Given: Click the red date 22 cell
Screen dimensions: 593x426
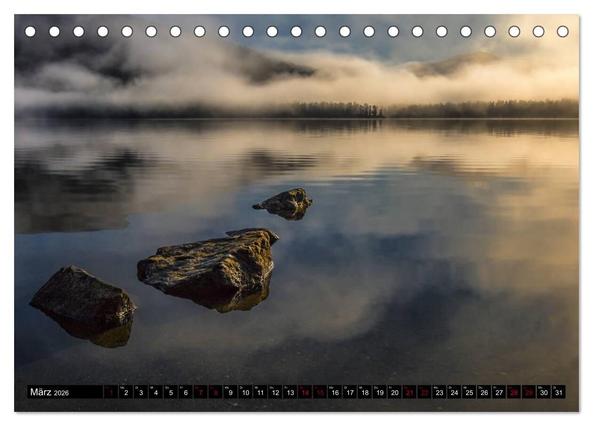Looking at the screenshot, I should tap(425, 392).
